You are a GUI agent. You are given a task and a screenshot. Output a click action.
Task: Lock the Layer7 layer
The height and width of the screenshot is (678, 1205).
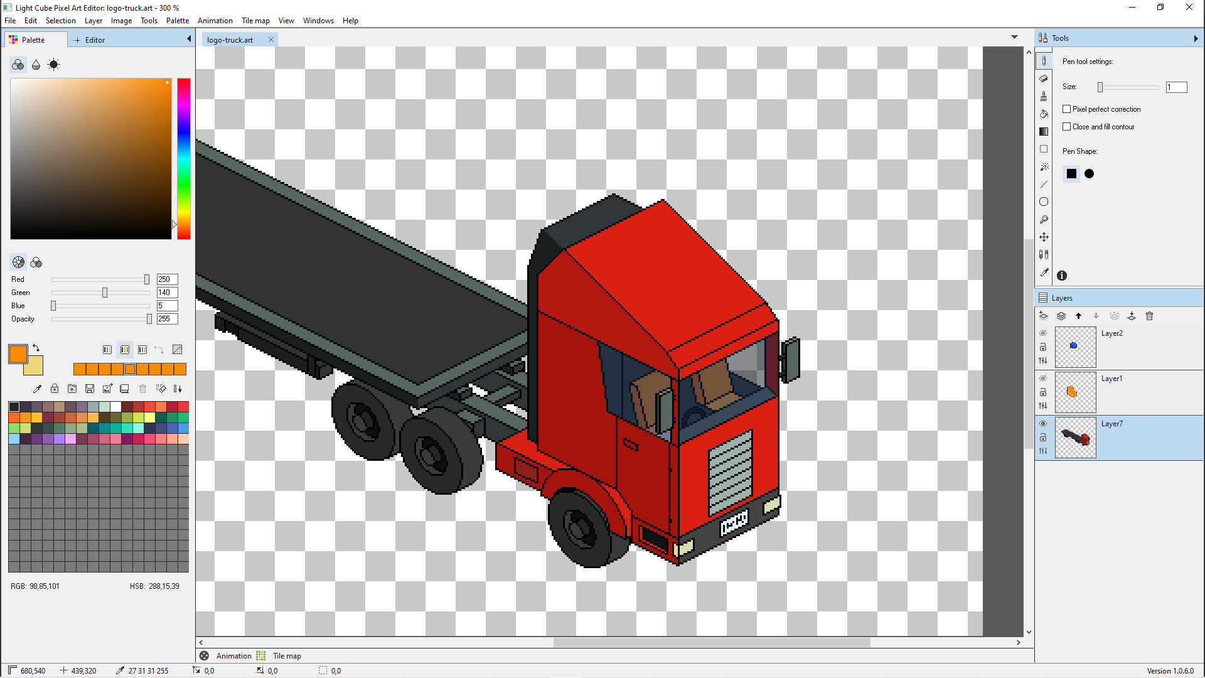point(1043,438)
